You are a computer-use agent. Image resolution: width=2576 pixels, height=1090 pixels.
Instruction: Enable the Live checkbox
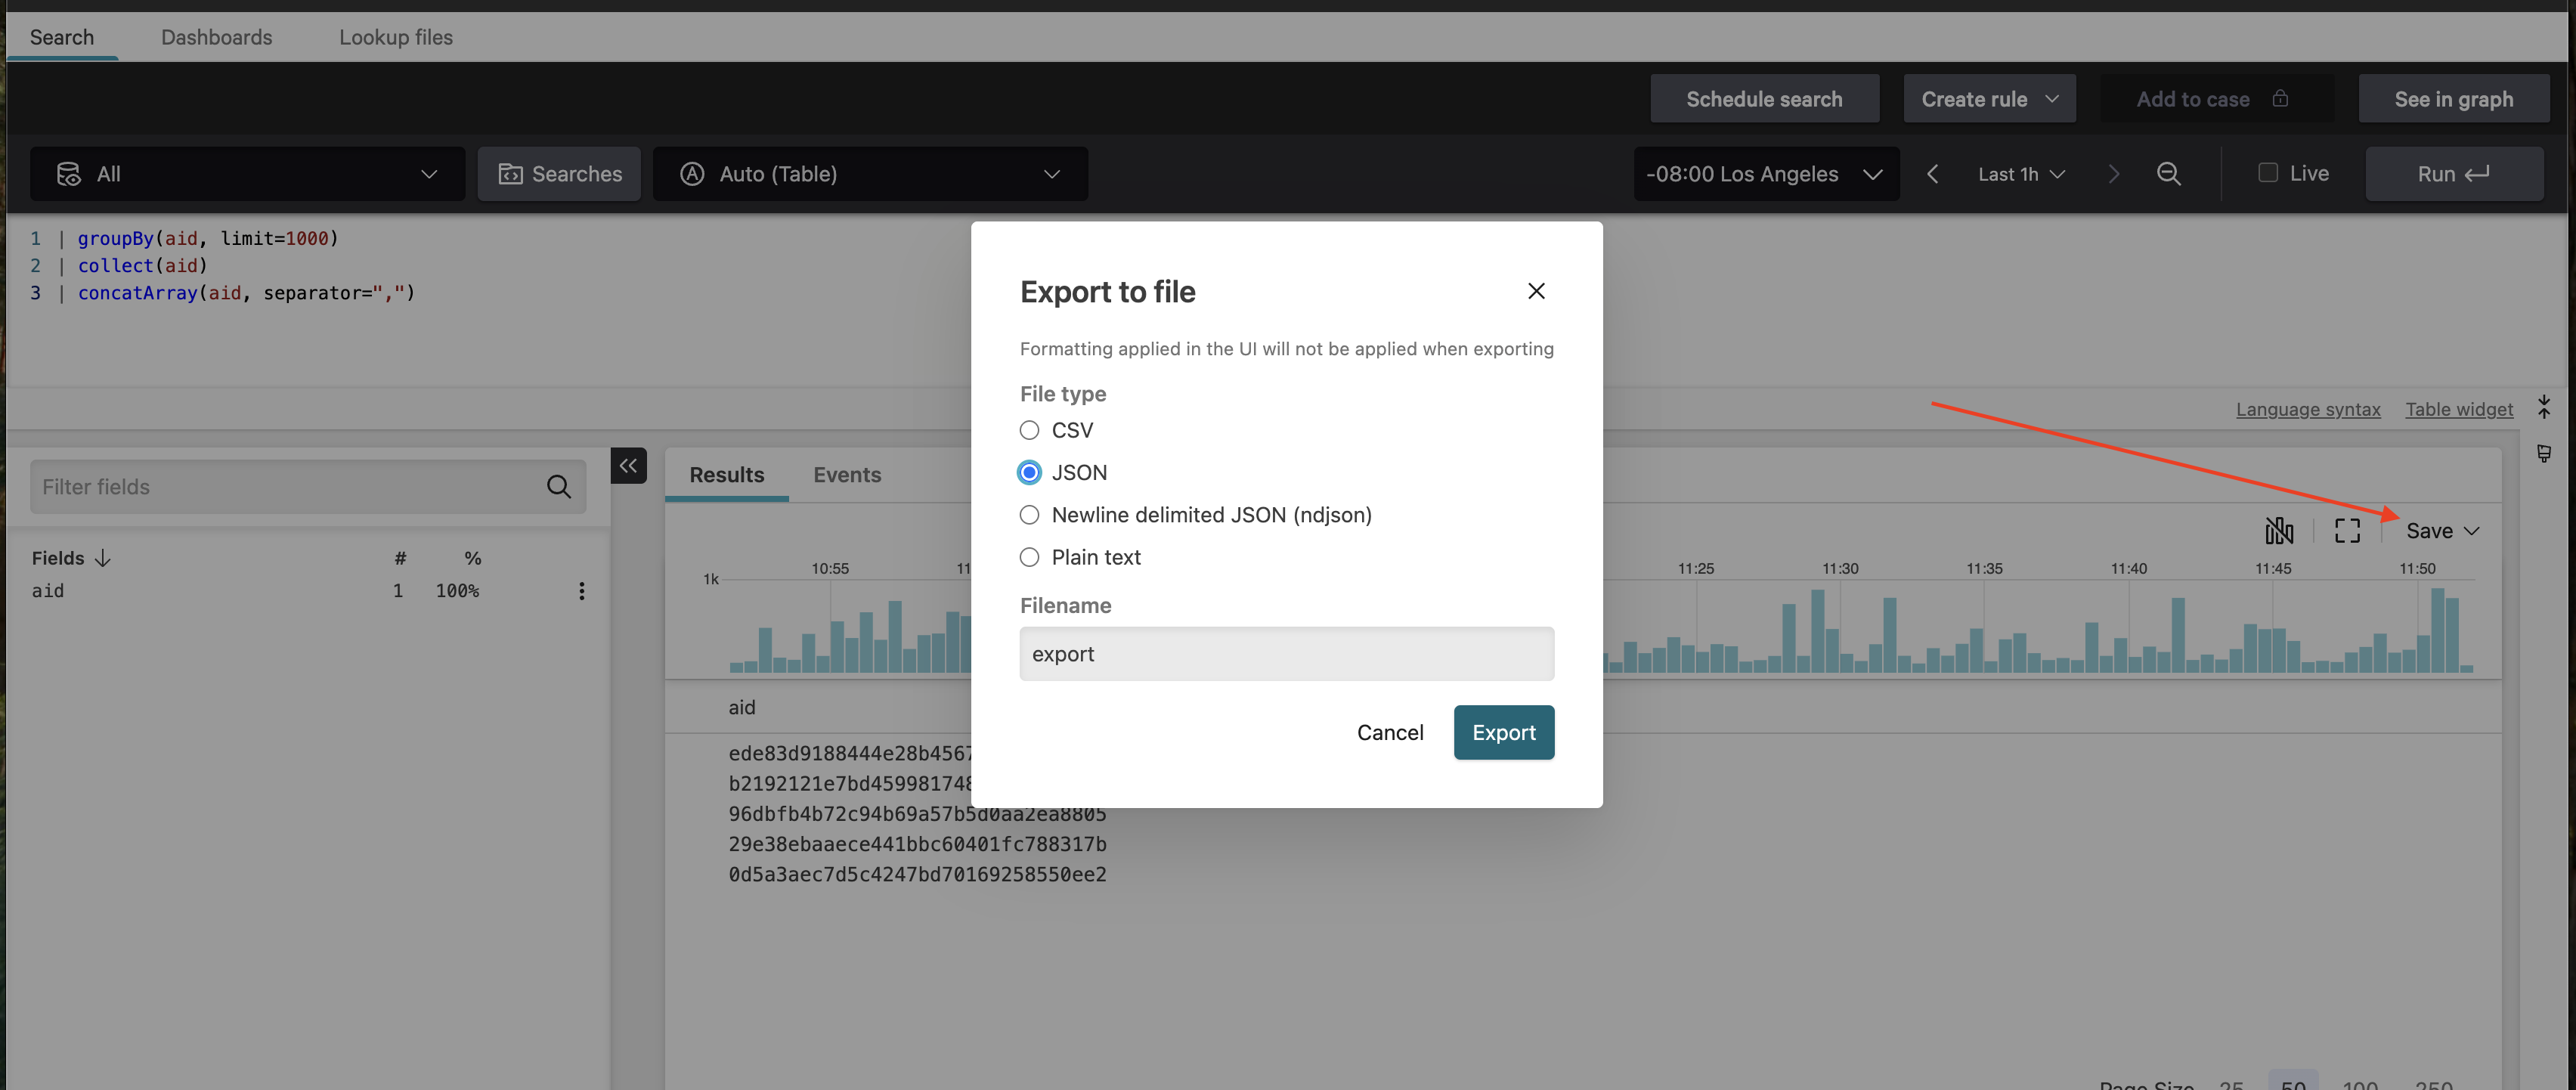pyautogui.click(x=2268, y=173)
